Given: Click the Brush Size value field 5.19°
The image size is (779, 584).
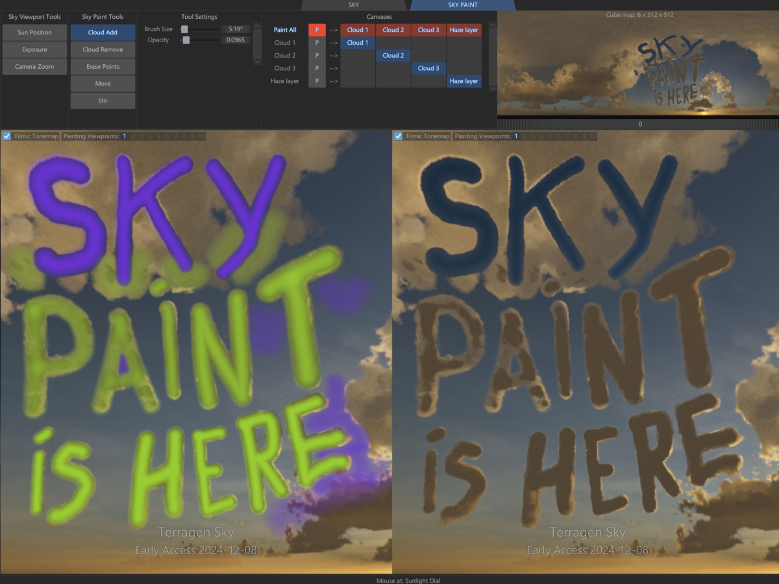Looking at the screenshot, I should (236, 29).
